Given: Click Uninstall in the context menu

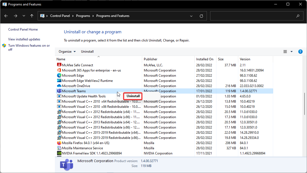Looking at the screenshot, I should click(133, 96).
